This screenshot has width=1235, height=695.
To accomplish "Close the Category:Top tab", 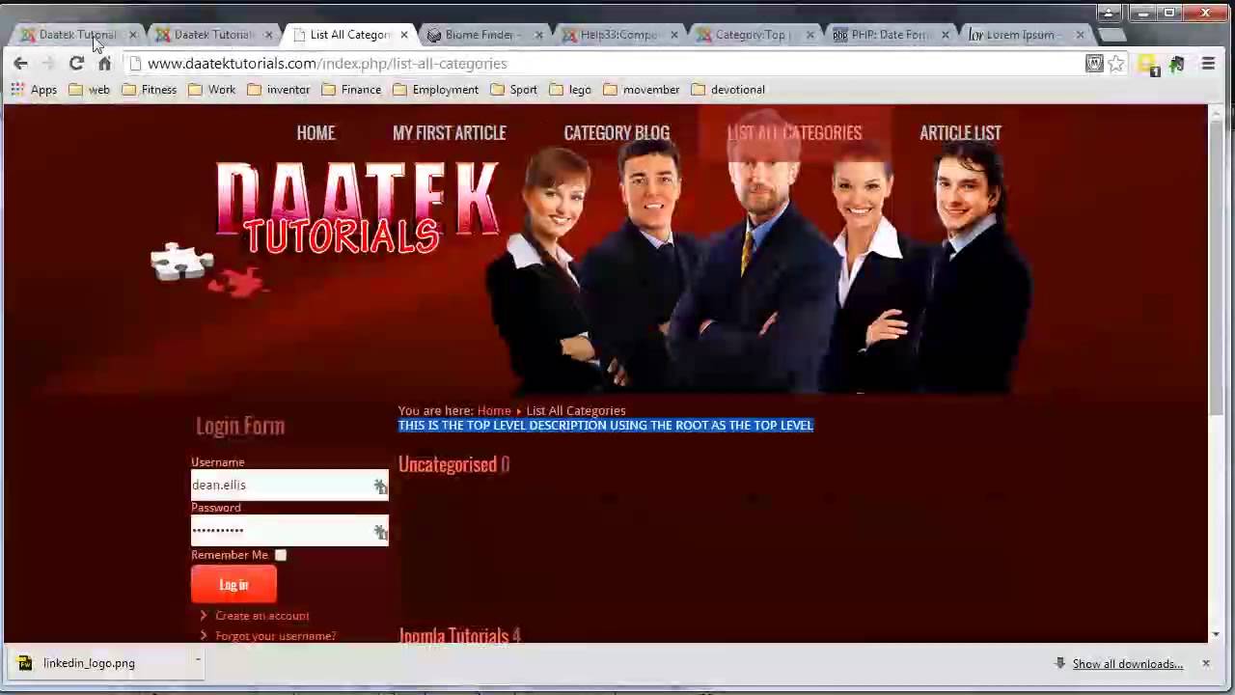I will pos(810,35).
